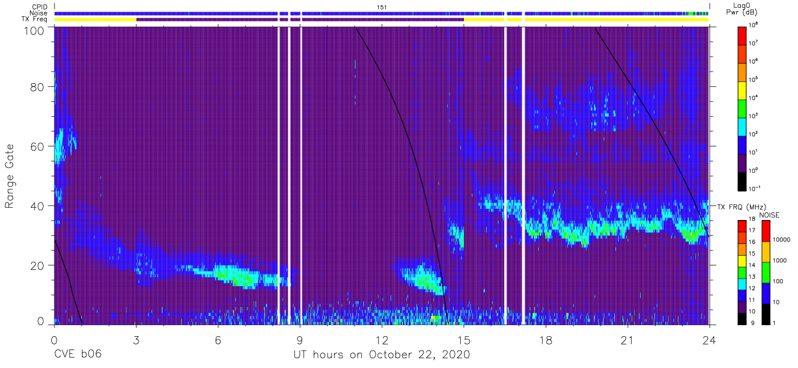798x368 pixels.
Task: Click the 'Range Gate' y-axis label
Action: pos(10,176)
